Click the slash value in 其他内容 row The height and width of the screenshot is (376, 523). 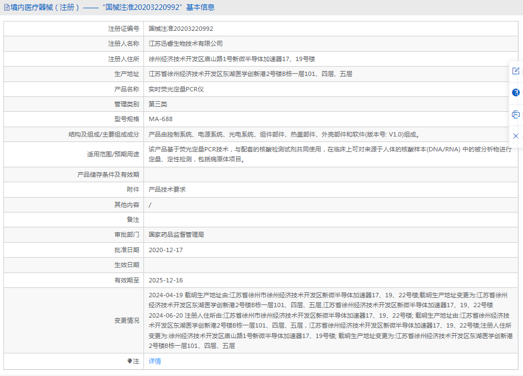[150, 205]
